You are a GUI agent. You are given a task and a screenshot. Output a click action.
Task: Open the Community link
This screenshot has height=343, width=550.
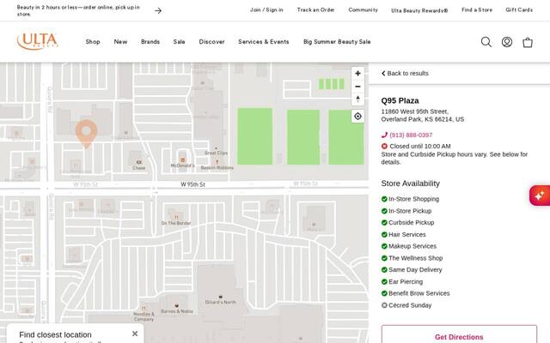(x=363, y=9)
